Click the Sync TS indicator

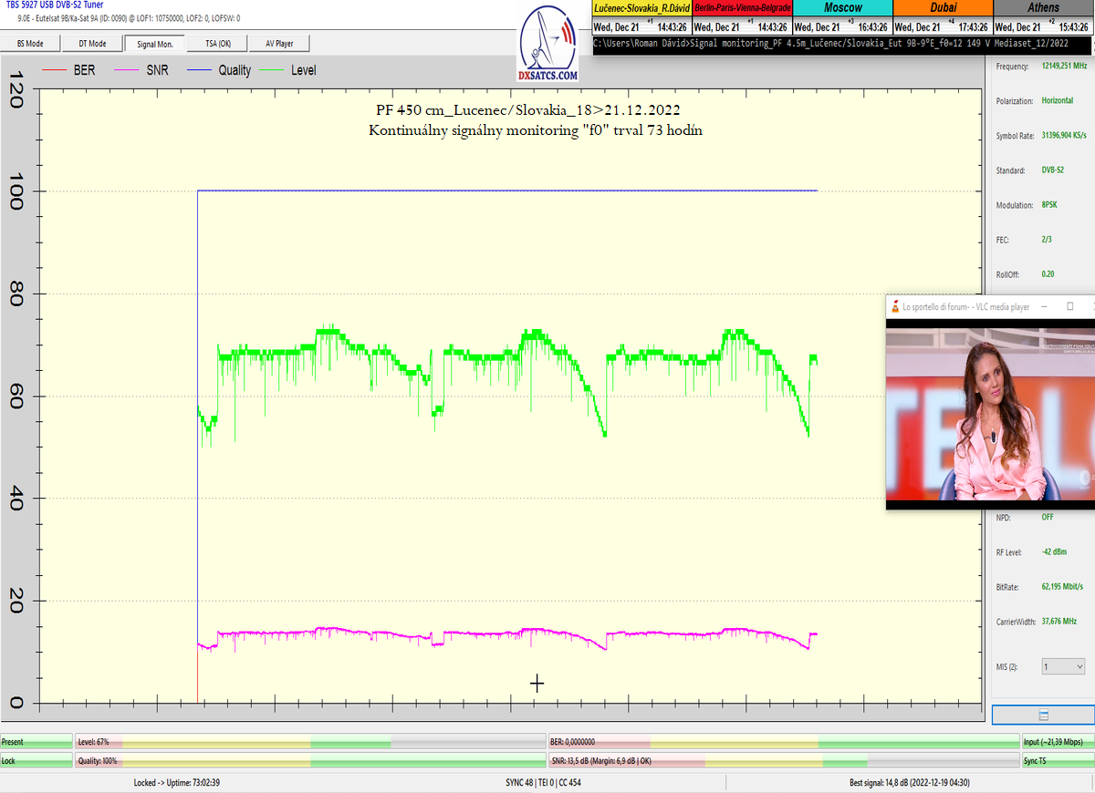[x=1058, y=760]
